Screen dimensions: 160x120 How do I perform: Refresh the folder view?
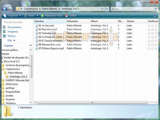click(x=107, y=9)
